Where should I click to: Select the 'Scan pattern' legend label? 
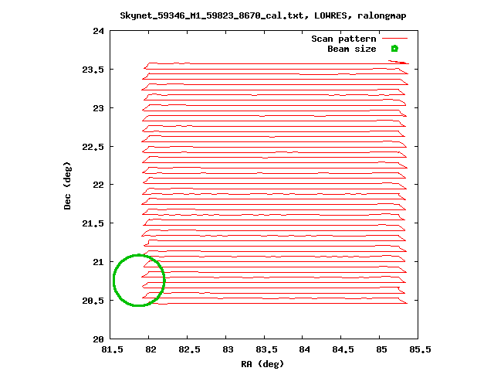(343, 39)
